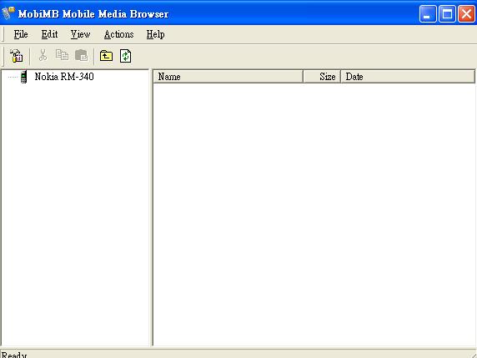Click the MobiMB title bar app icon
Image resolution: width=477 pixels, height=358 pixels.
[8, 13]
